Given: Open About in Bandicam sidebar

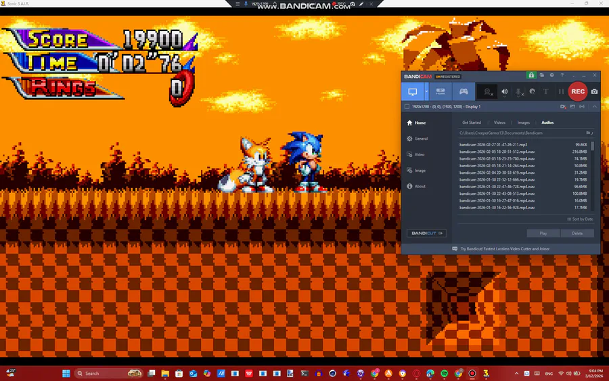Looking at the screenshot, I should point(416,186).
